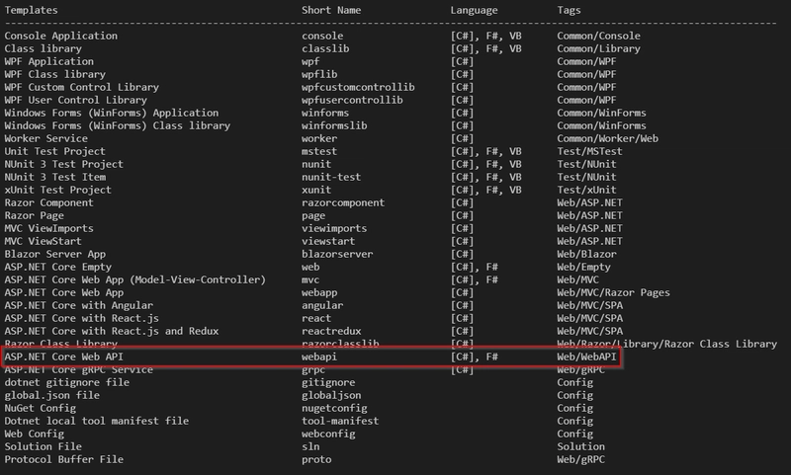Select the 'wpflib' short name

pyautogui.click(x=319, y=74)
